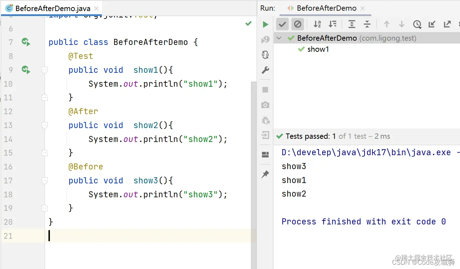Fold end marker at line 15

click(45, 152)
